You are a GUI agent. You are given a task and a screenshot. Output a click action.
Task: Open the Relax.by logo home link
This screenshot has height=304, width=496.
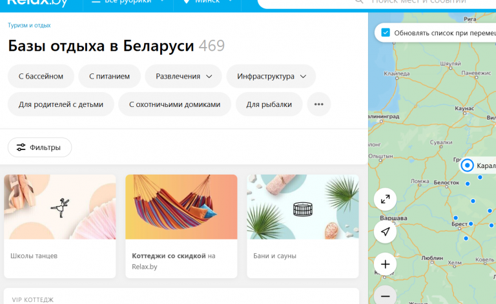click(x=37, y=3)
